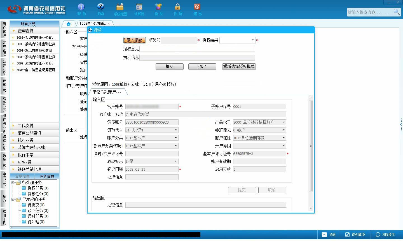This screenshot has height=241, width=403.
Task: Click the 换肤 skin change icon
Action: 158,9
